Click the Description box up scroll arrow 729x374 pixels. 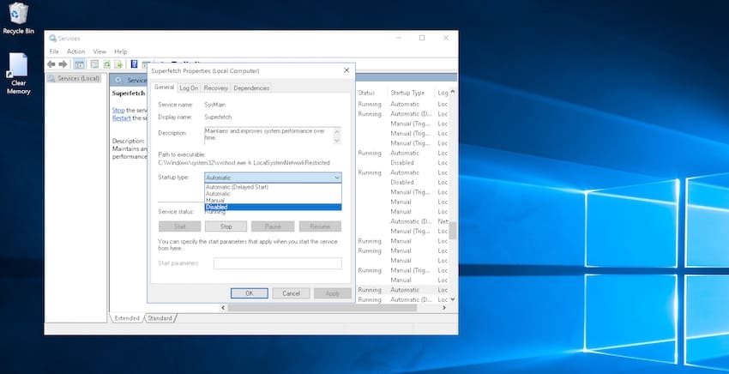point(337,131)
